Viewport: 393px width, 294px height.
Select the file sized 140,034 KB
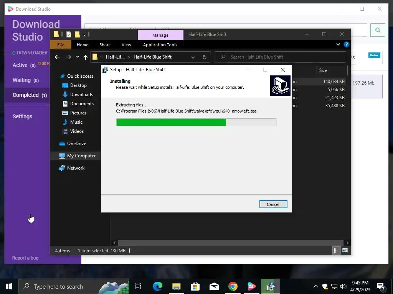tap(334, 82)
